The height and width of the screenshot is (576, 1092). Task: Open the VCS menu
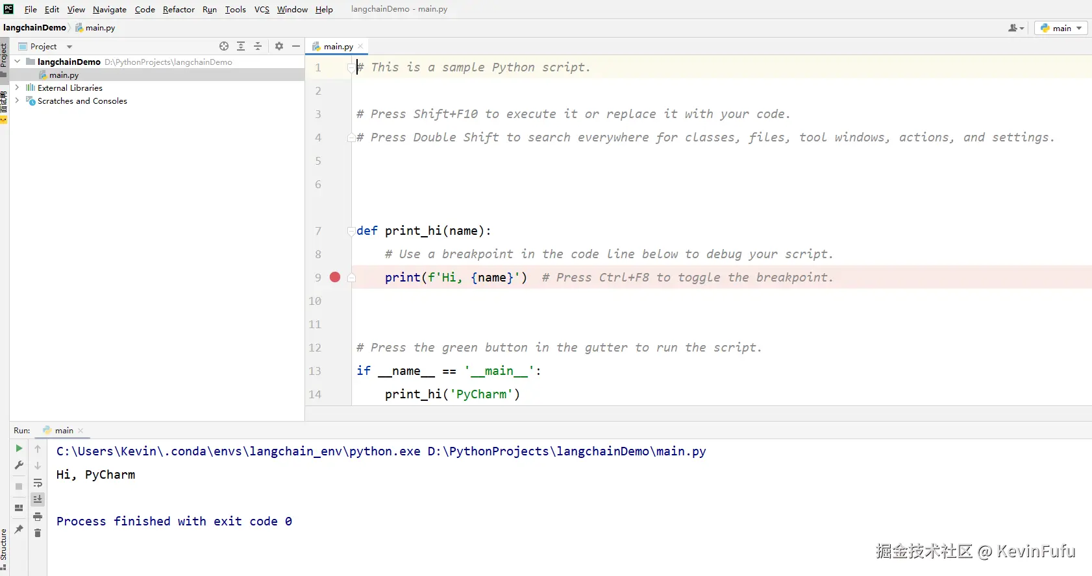(262, 9)
